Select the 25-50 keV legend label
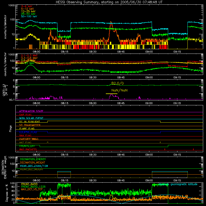The image size is (206, 206). click(28, 14)
